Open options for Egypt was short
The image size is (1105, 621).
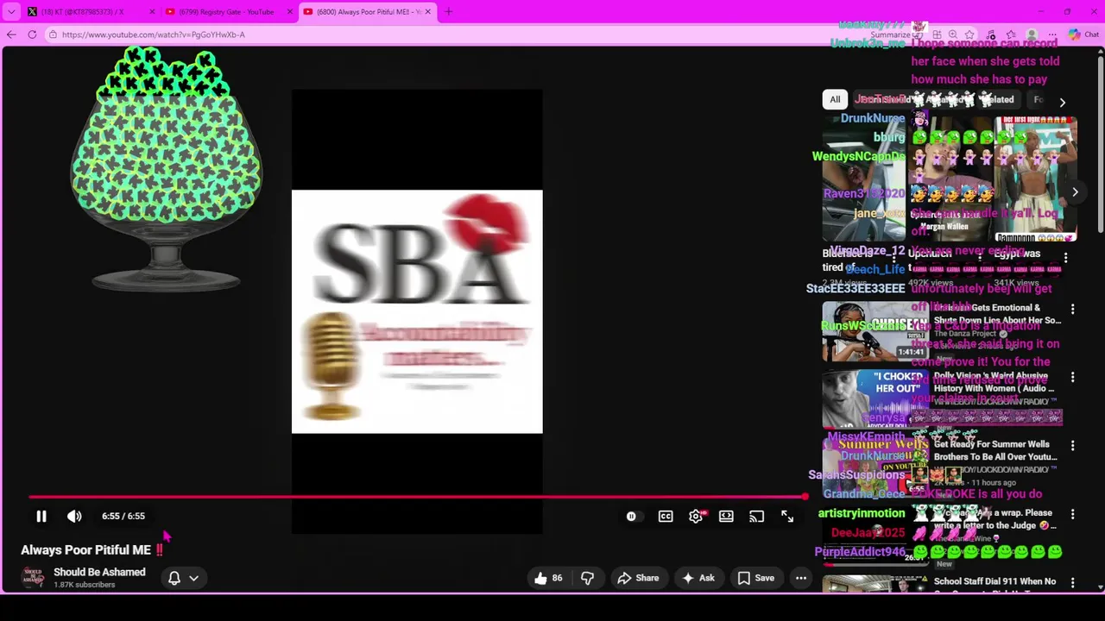1065,258
